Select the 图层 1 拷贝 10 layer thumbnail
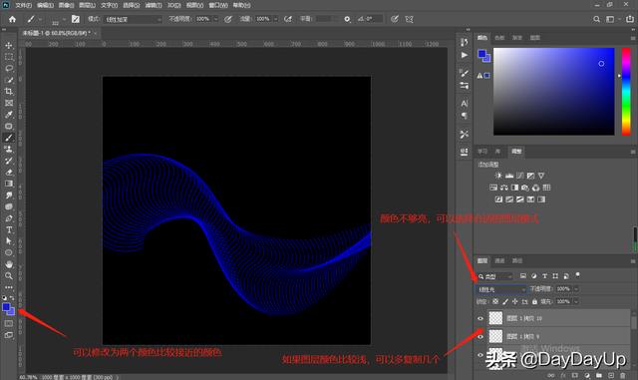Image resolution: width=638 pixels, height=380 pixels. [x=495, y=318]
